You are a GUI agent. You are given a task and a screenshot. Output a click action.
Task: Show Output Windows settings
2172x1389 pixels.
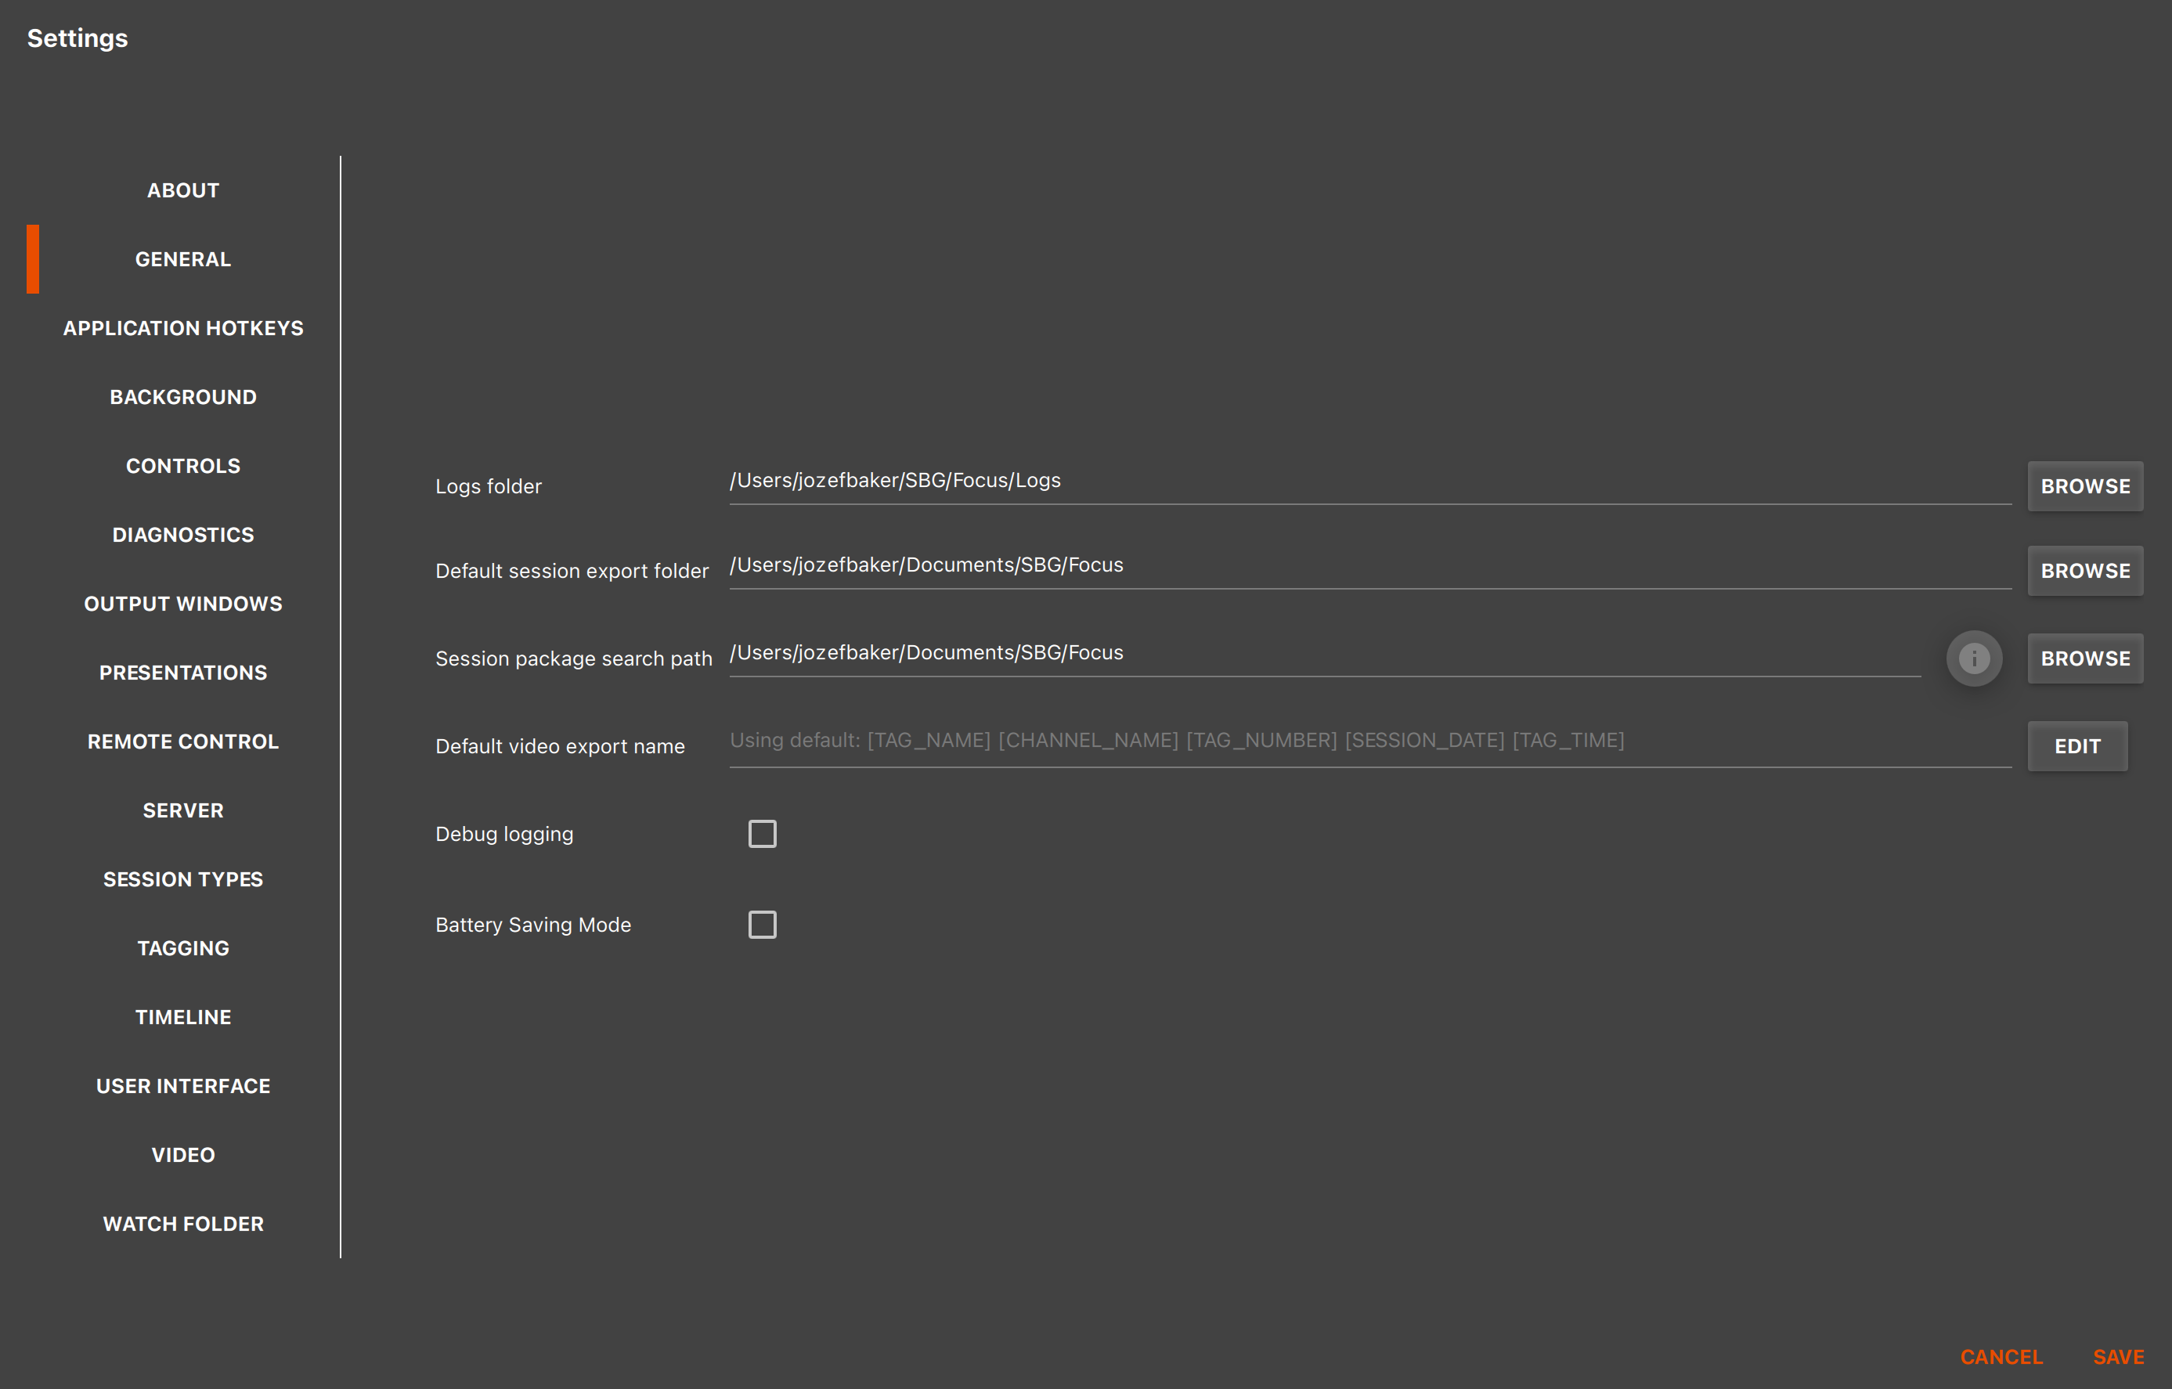183,604
